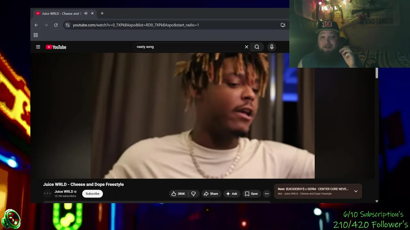The height and width of the screenshot is (230, 410).
Task: Clear the search box with X icon
Action: click(247, 47)
